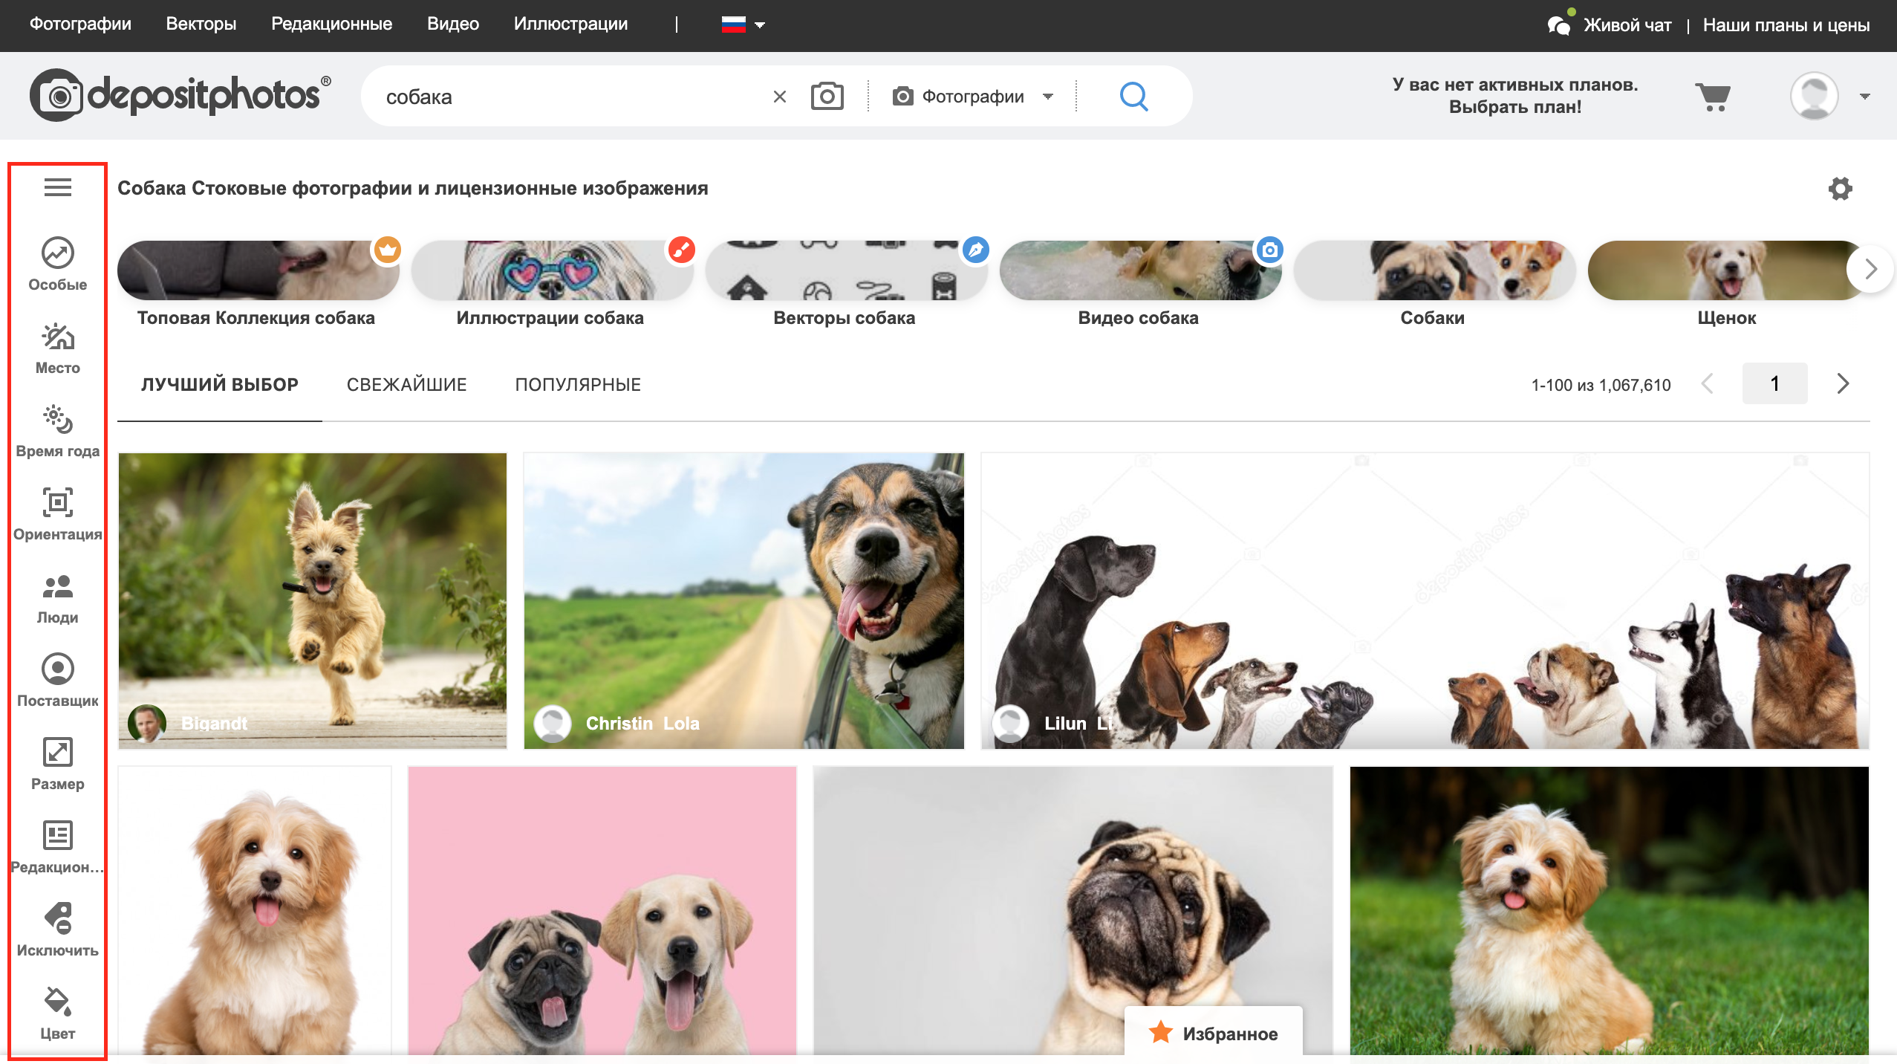
Task: Clear the search field with X
Action: click(780, 97)
